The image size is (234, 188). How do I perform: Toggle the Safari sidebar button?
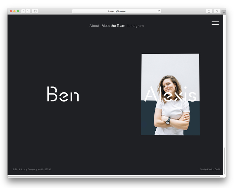pos(35,11)
